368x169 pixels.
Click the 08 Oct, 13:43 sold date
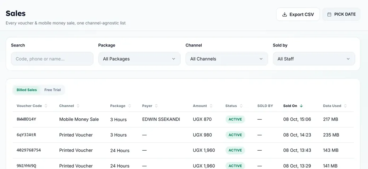coord(297,150)
